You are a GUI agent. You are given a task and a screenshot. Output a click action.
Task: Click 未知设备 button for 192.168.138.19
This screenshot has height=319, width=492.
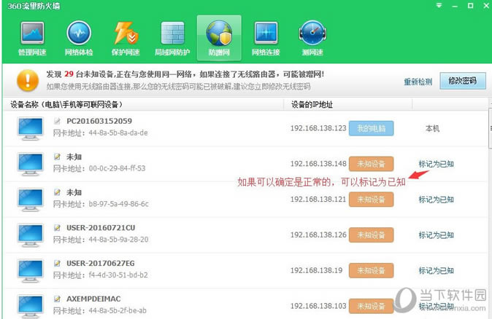click(x=372, y=270)
